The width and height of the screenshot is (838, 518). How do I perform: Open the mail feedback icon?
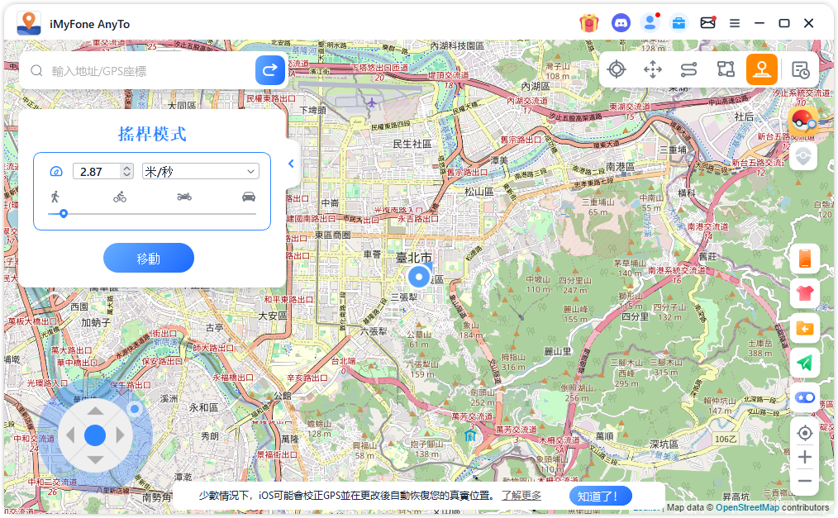(x=707, y=23)
